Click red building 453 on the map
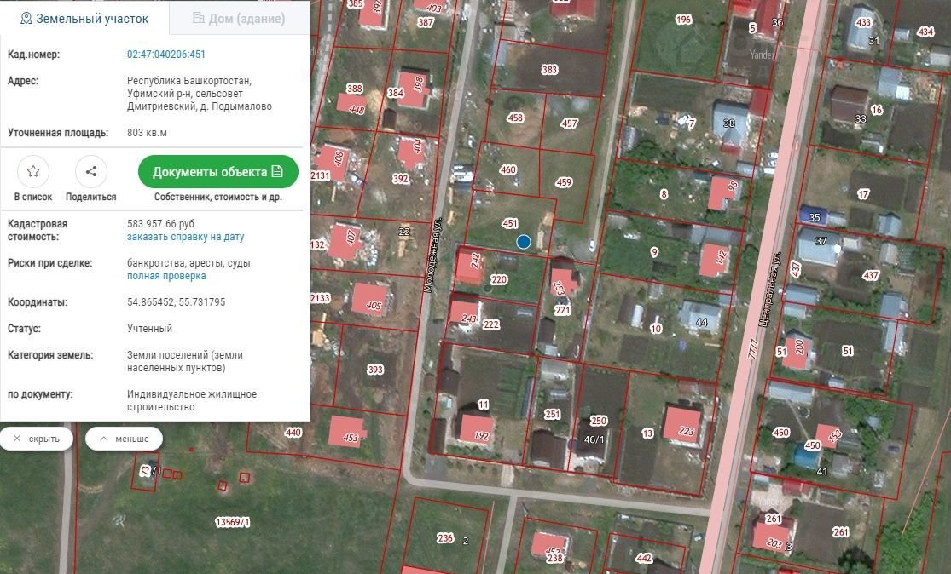This screenshot has width=951, height=574. coord(348,430)
